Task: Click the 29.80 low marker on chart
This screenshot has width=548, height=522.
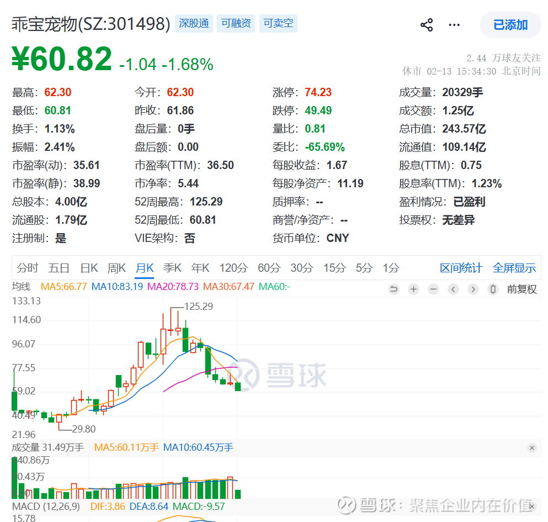Action: [83, 429]
